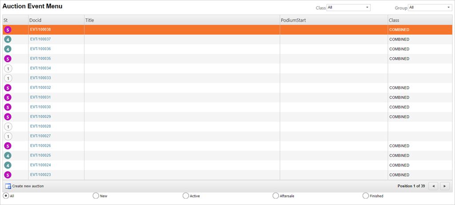Click status 4 icon for EVT/100037

[x=8, y=40]
